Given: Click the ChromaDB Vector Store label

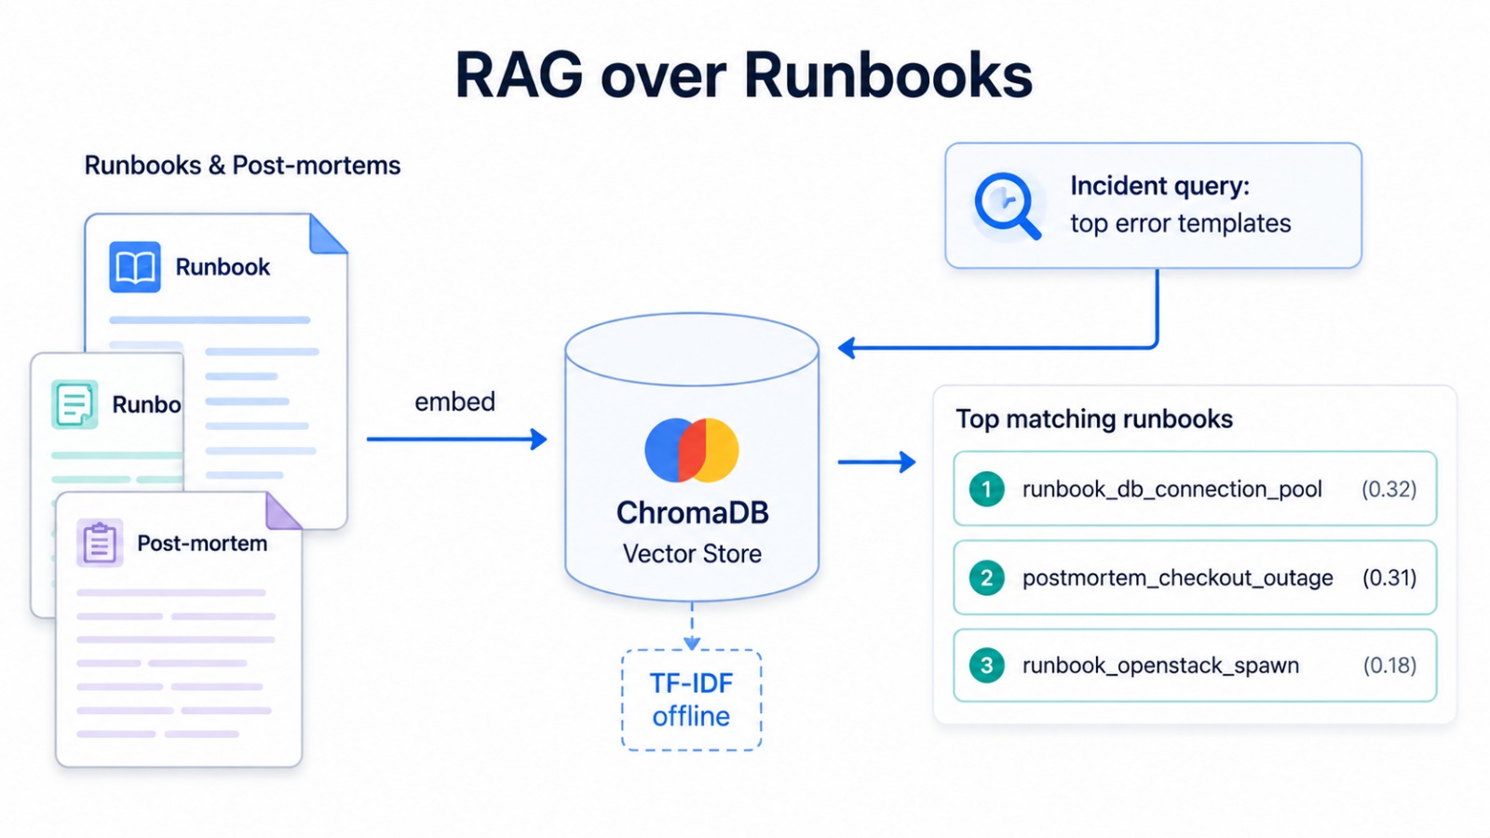Looking at the screenshot, I should pos(692,534).
